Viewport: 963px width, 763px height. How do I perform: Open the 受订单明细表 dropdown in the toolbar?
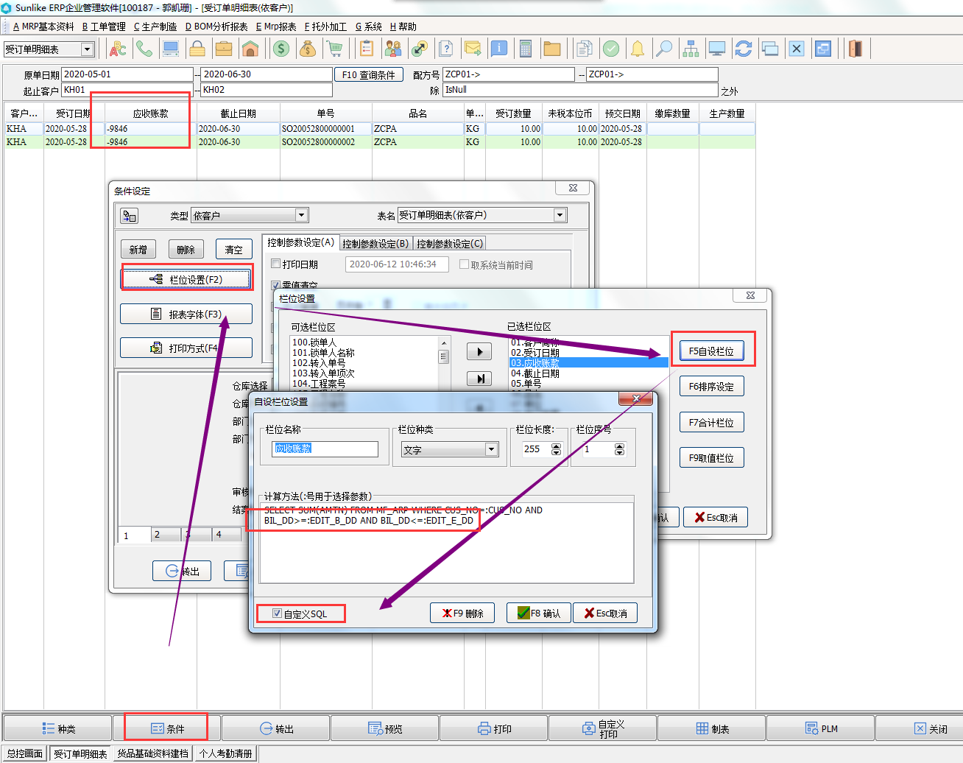87,49
